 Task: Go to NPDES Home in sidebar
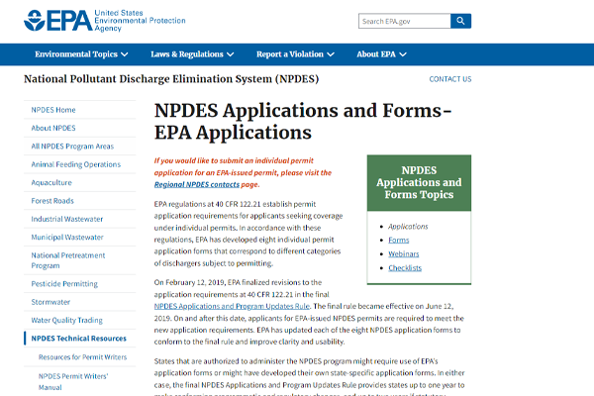53,110
